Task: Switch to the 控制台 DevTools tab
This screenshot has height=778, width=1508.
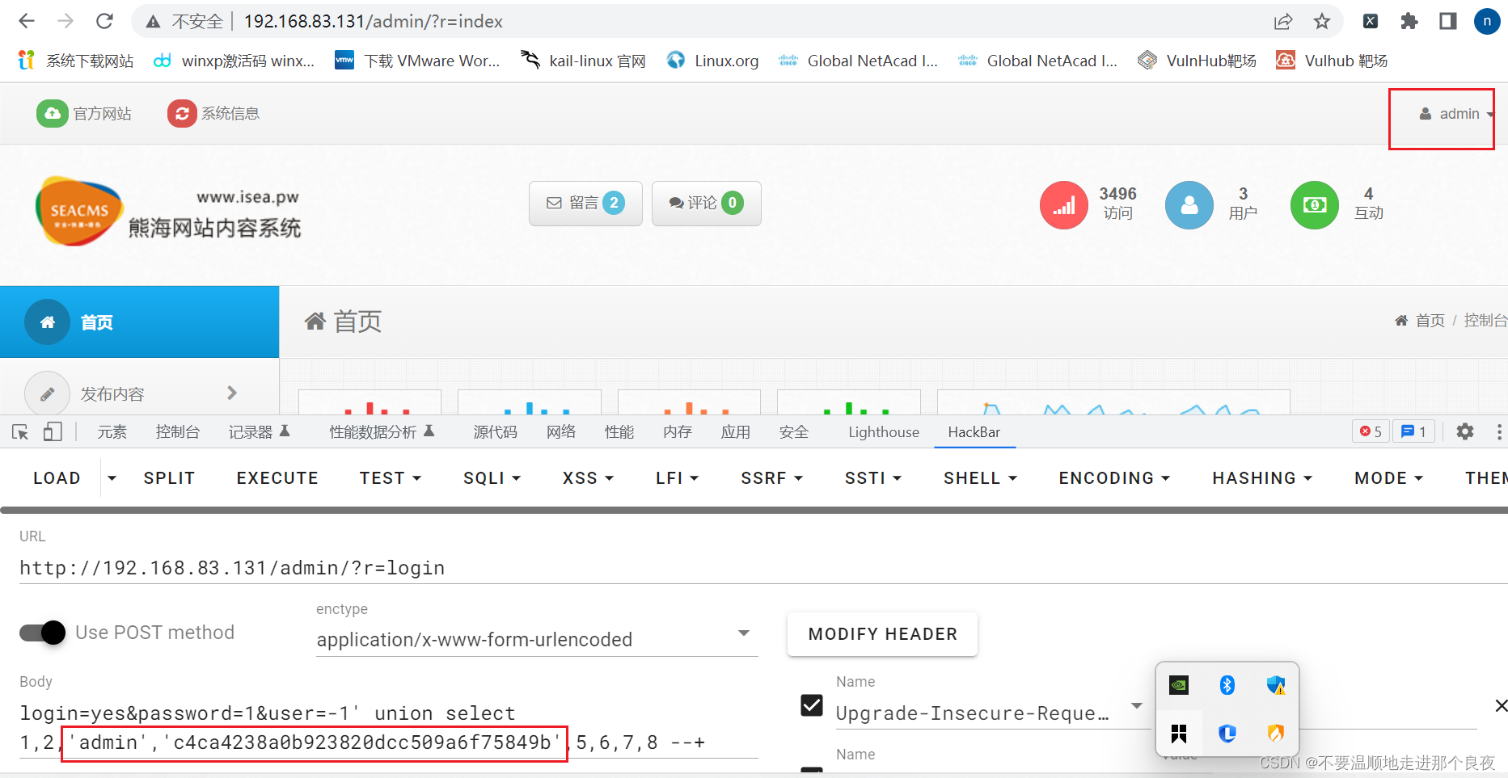Action: pos(178,432)
